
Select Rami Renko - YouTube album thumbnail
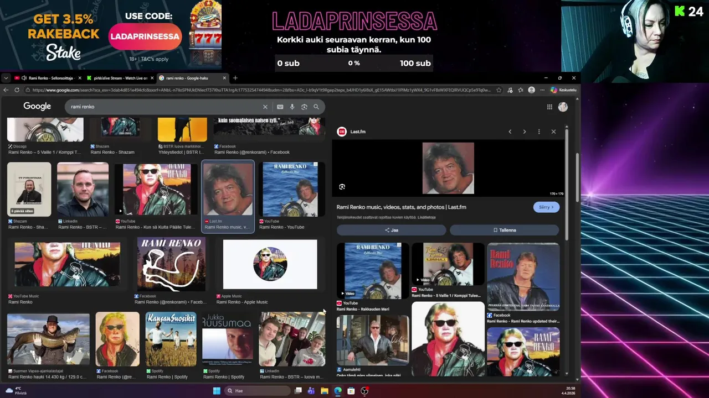coord(291,190)
